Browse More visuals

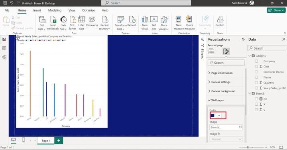(x=164, y=23)
